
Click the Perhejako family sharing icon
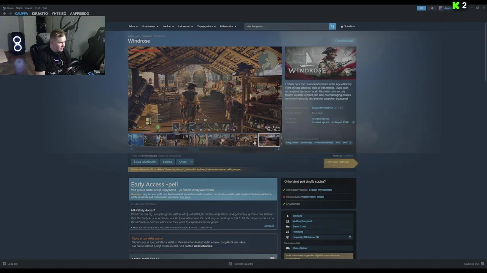(x=288, y=232)
